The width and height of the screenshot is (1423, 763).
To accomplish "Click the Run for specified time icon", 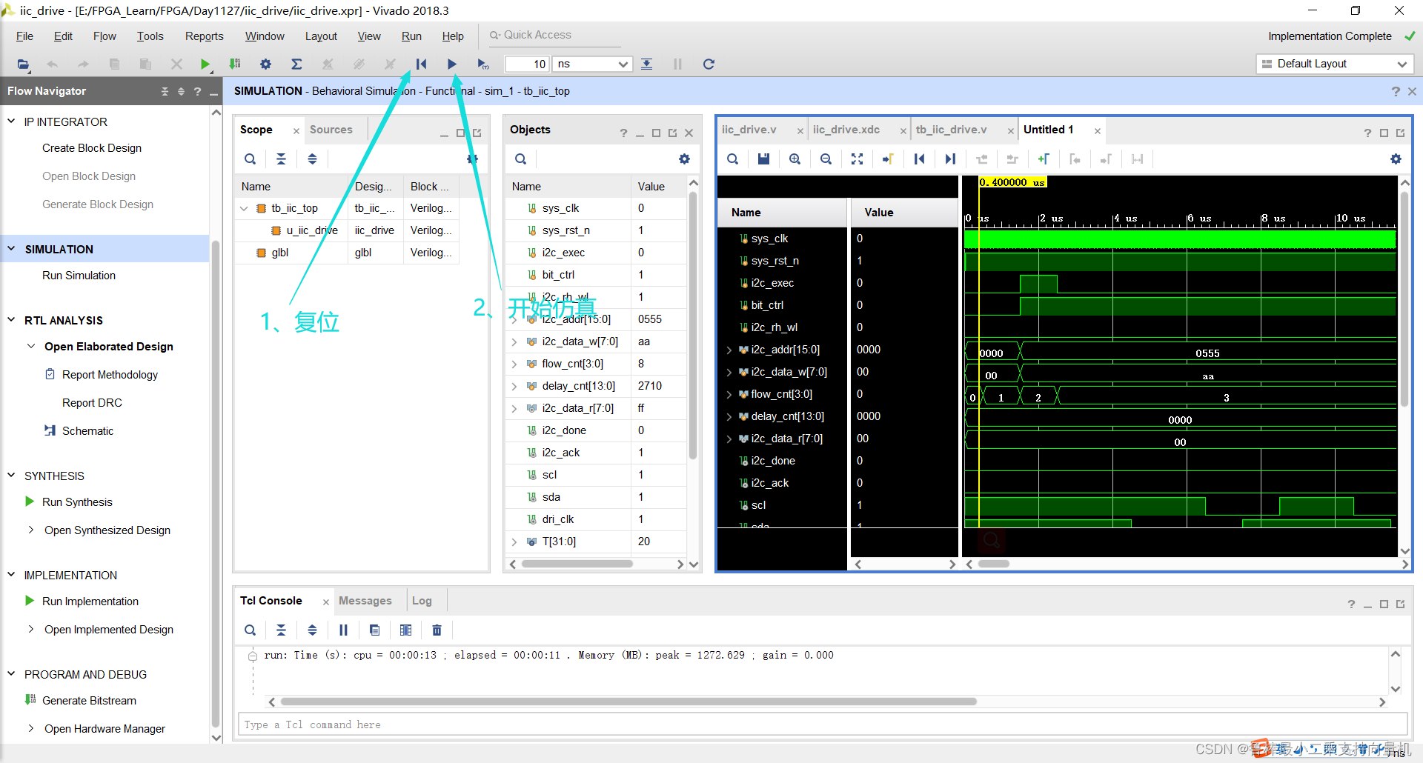I will click(483, 64).
